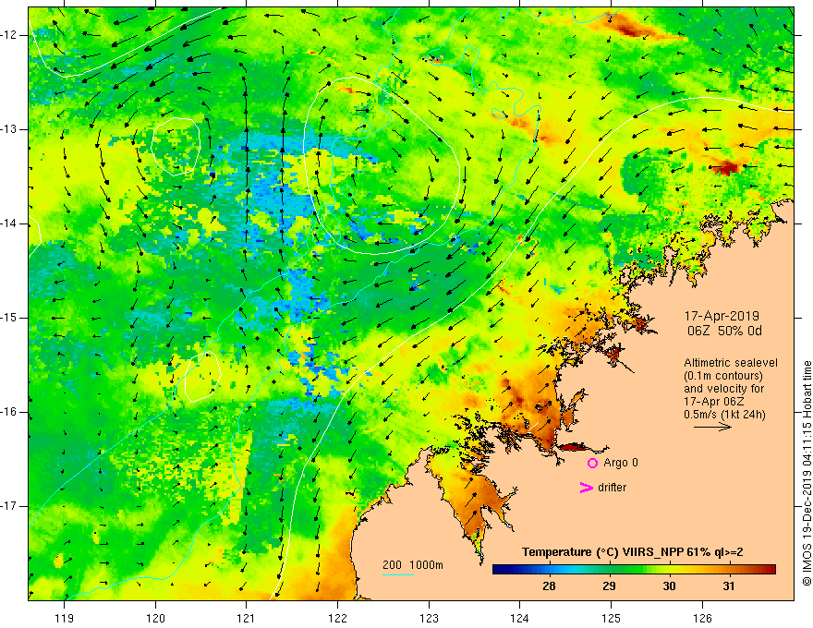Click the 'Argo 0' label
This screenshot has height=628, width=813.
click(621, 463)
